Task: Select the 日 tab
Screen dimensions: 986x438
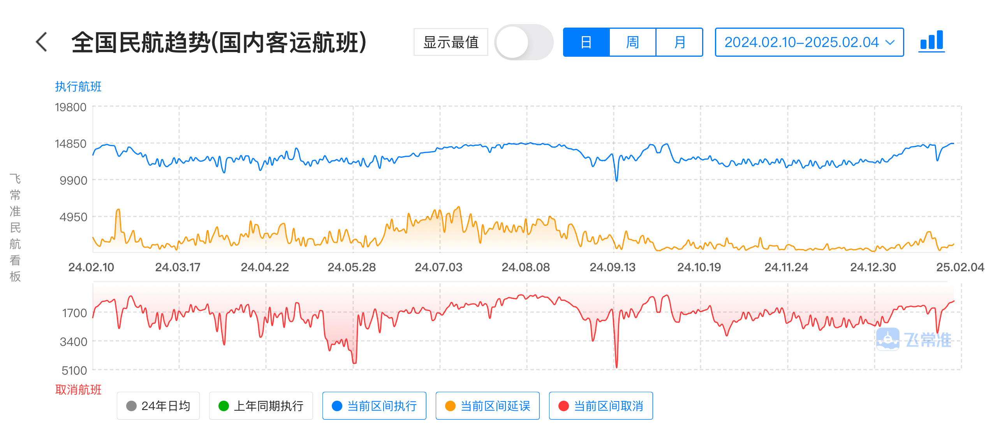Action: [586, 42]
